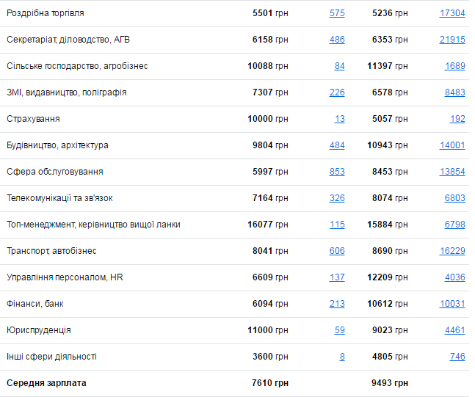
Task: Open link 21915 in the Секретаріат row
Action: 452,40
